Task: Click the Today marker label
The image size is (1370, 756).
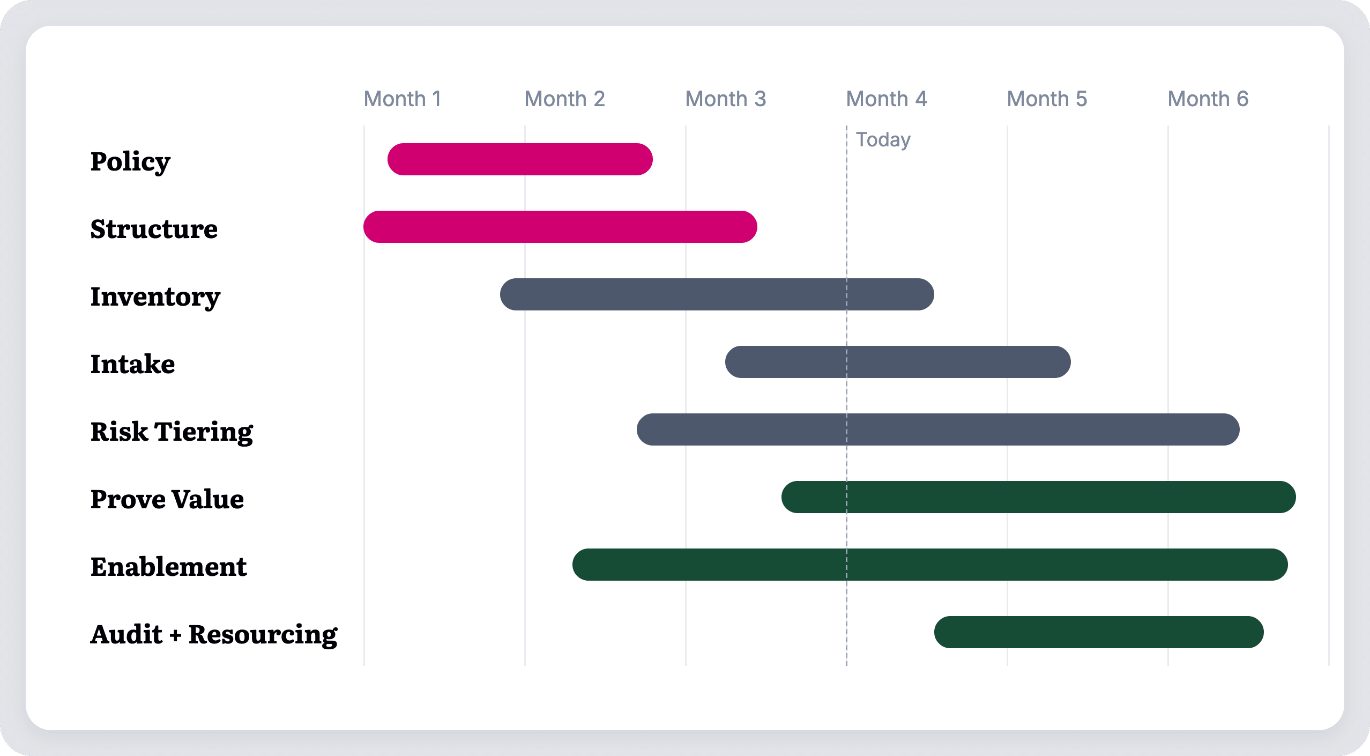Action: tap(883, 140)
